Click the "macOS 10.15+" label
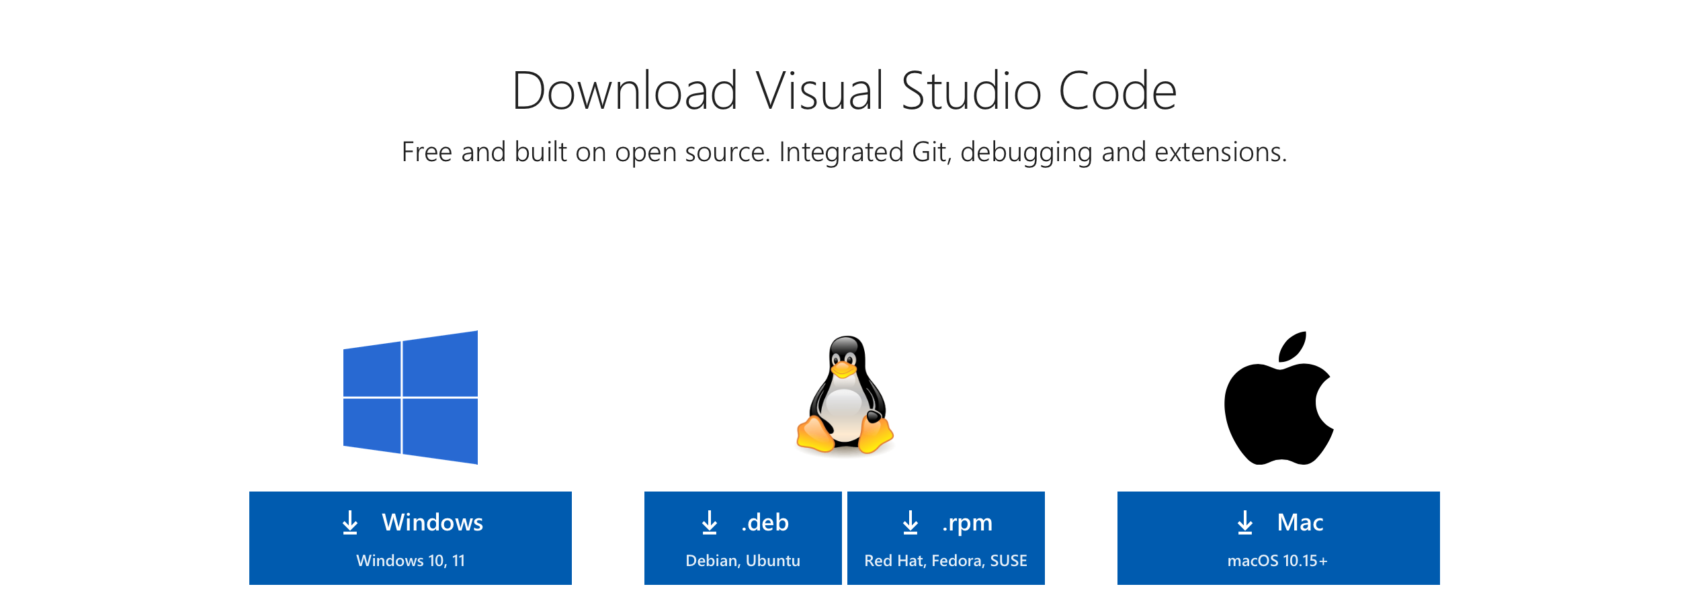This screenshot has width=1692, height=603. click(1278, 561)
